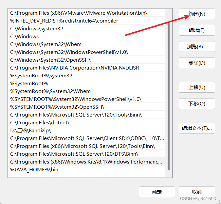Select Program Files (x86) SQL Server Tools\Binn entry
Screen dimensions: 221x204
tap(86, 146)
